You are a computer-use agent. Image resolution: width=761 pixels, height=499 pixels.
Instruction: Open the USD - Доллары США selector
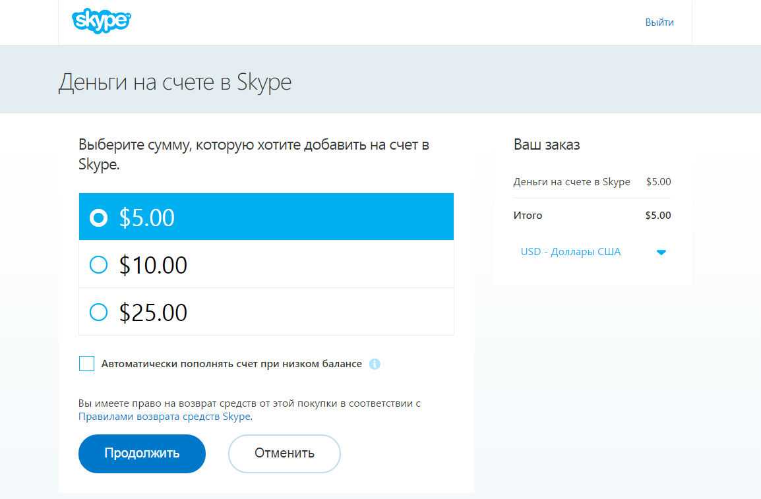[x=570, y=252]
